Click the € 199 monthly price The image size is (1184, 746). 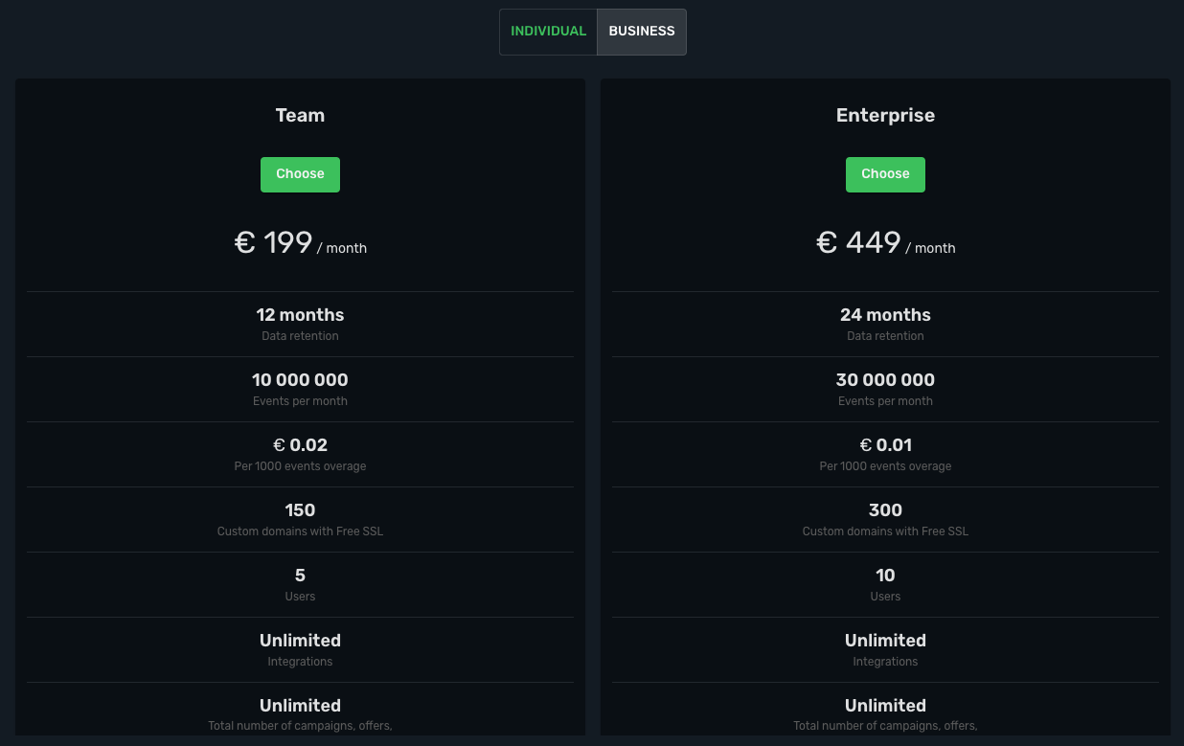pyautogui.click(x=273, y=242)
